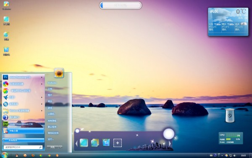Click the first teal cube icon in the dock
Screen dimensions: 252x158
pyautogui.click(x=84, y=143)
